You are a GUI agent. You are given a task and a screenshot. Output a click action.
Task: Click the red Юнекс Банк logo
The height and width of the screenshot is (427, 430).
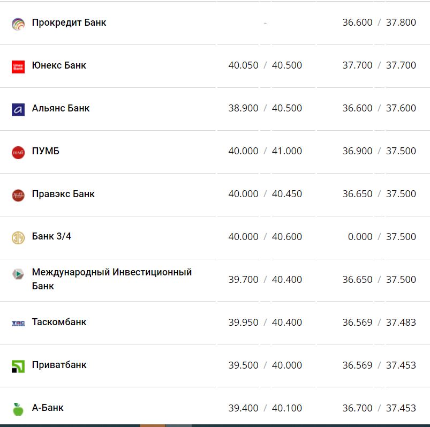[x=18, y=66]
